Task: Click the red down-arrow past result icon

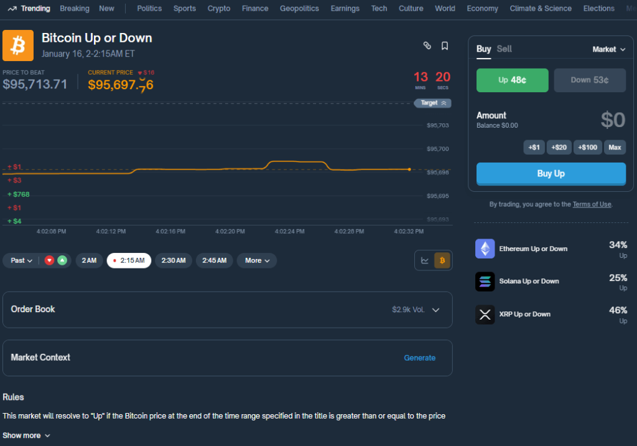Action: pyautogui.click(x=50, y=260)
